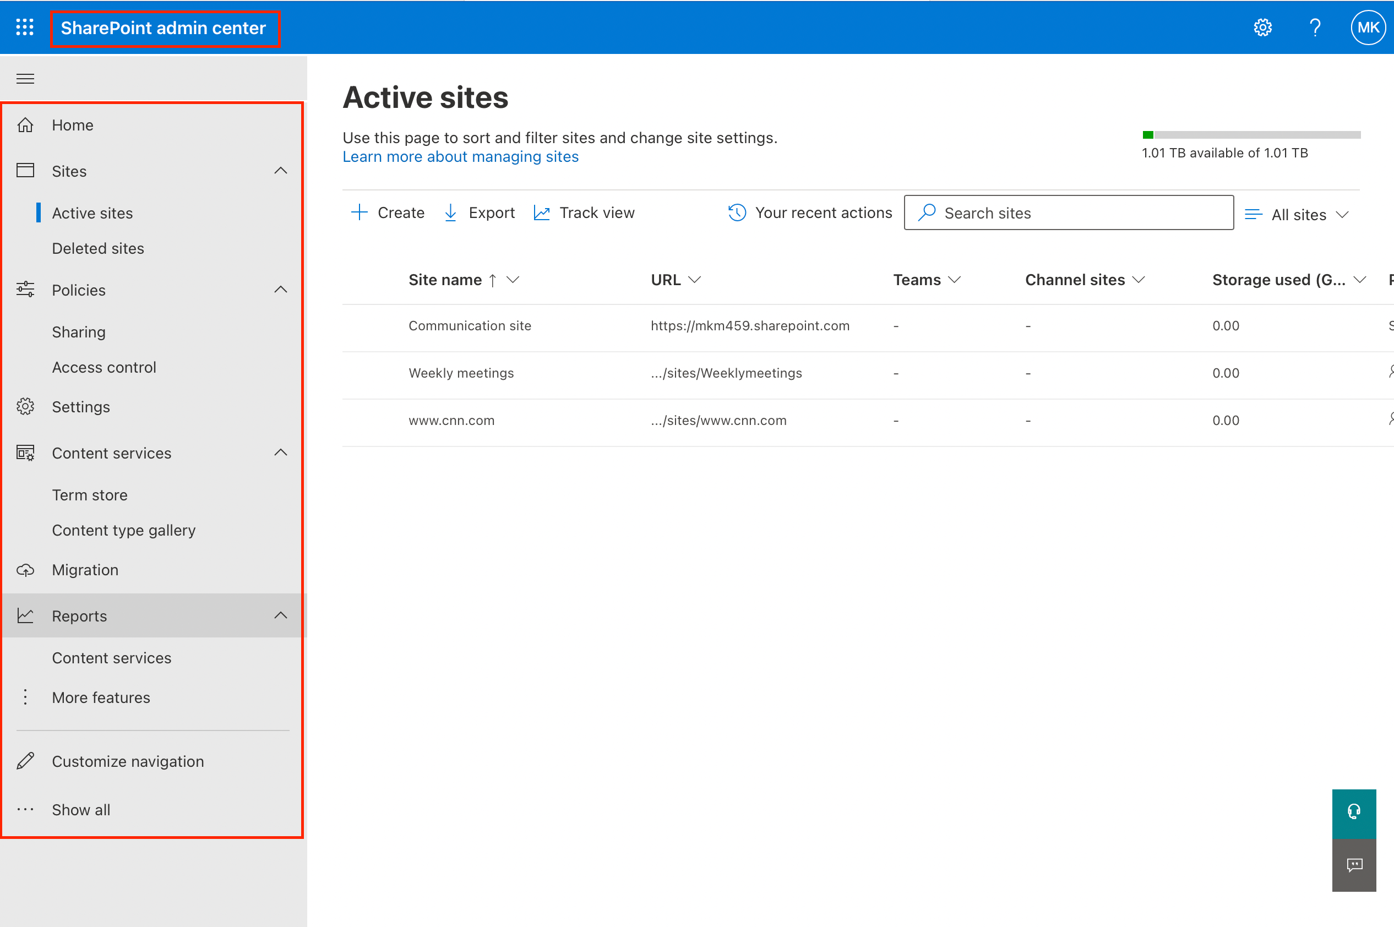1394x927 pixels.
Task: Open Access control page
Action: [104, 367]
